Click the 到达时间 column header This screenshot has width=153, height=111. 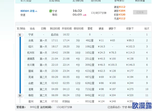coord(55,29)
